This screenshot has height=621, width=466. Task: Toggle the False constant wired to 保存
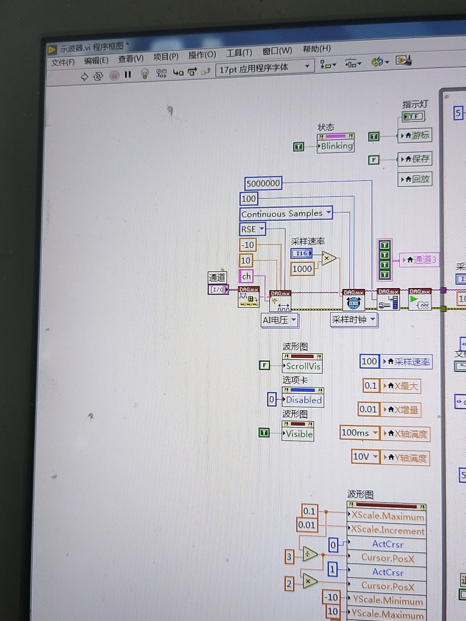(x=374, y=160)
